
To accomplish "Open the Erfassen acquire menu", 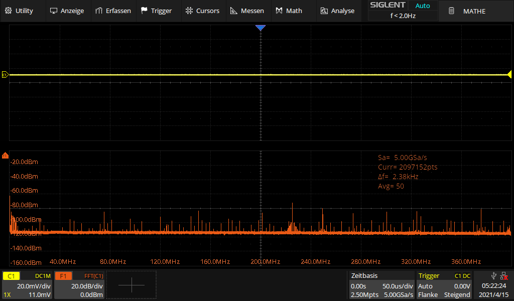I will click(113, 11).
